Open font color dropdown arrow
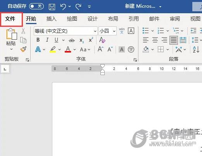 [x=74, y=49]
